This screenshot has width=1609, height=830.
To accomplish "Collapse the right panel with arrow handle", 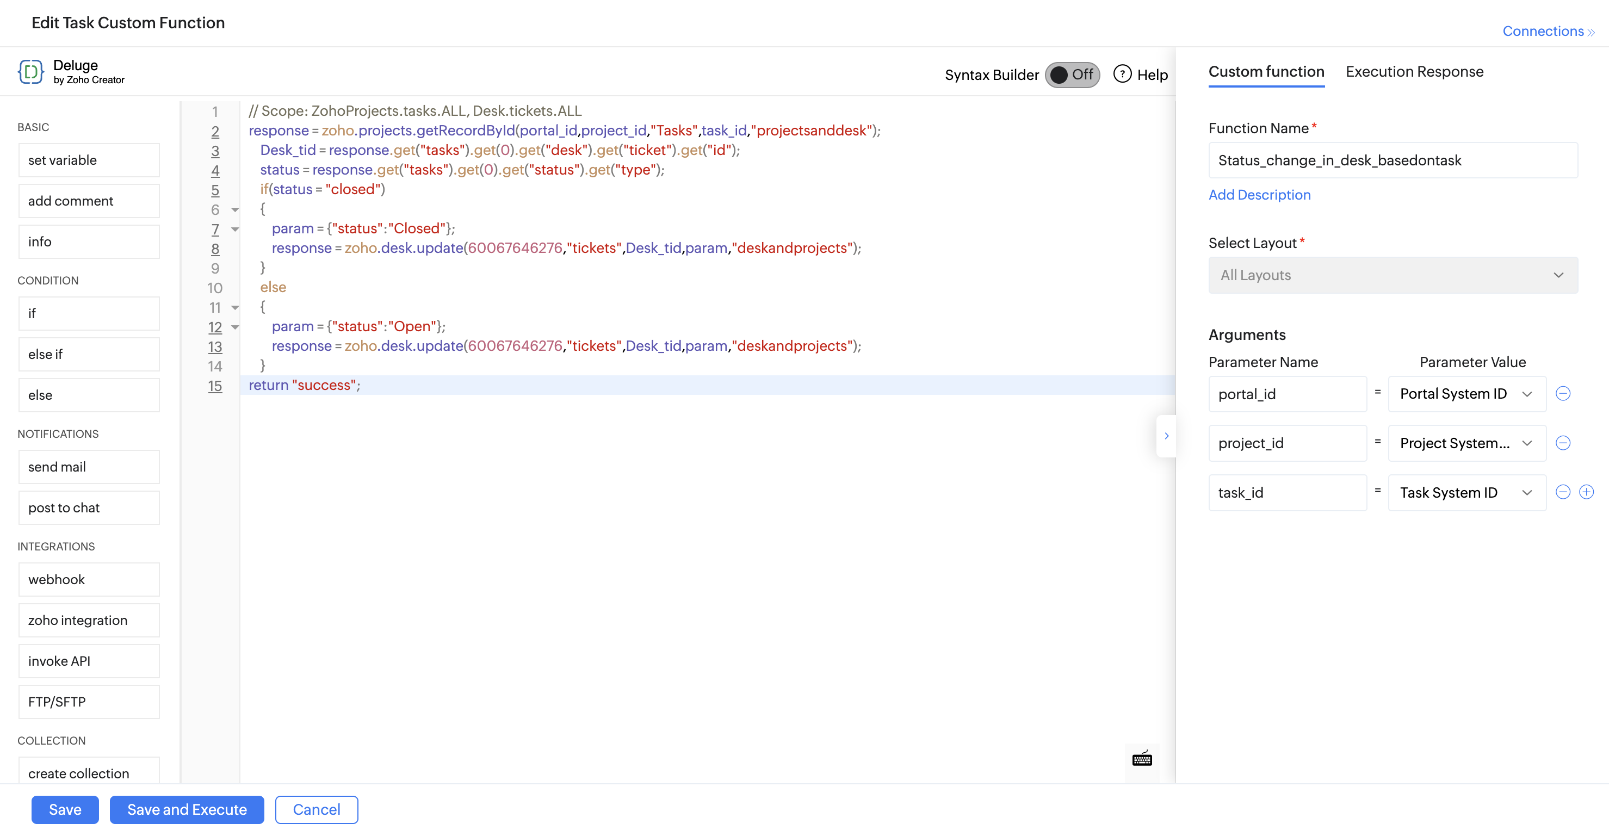I will tap(1166, 436).
